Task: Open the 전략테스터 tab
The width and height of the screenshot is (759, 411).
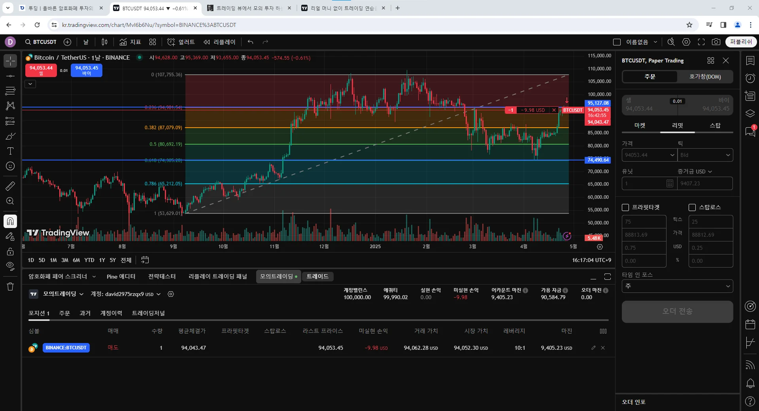Action: (162, 277)
